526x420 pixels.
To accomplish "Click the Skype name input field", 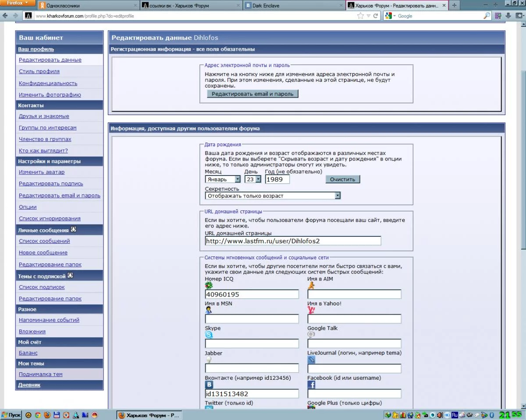I will tap(252, 343).
